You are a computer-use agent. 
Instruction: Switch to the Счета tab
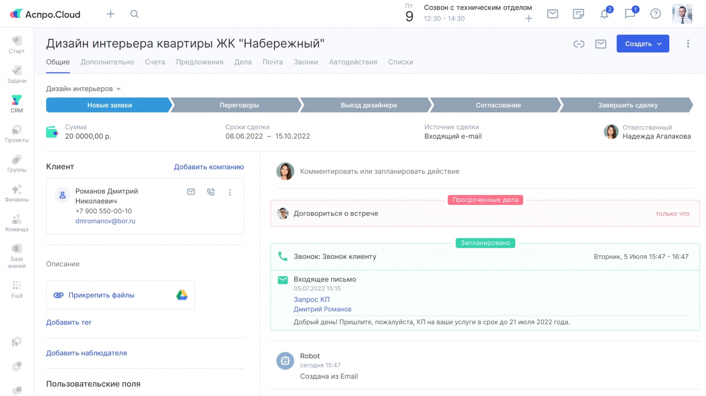(x=155, y=62)
